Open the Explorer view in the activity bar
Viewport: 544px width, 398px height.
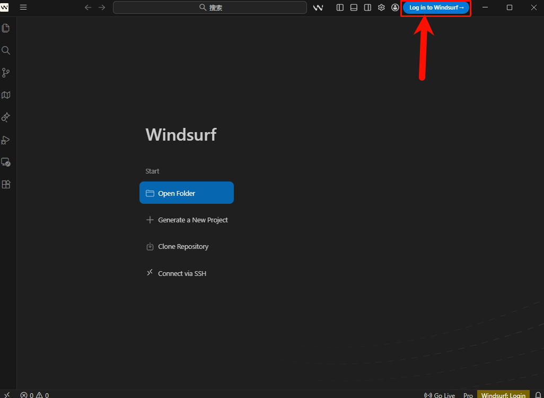tap(6, 28)
